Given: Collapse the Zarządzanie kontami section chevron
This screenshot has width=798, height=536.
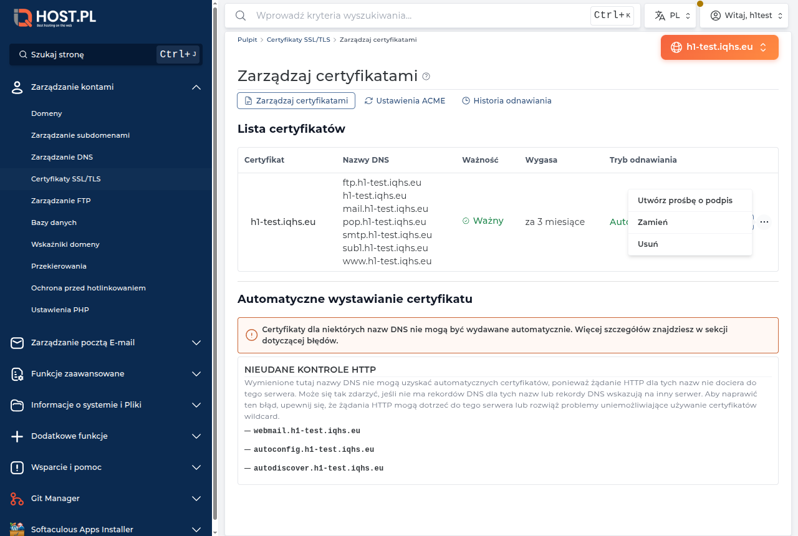Looking at the screenshot, I should [196, 87].
